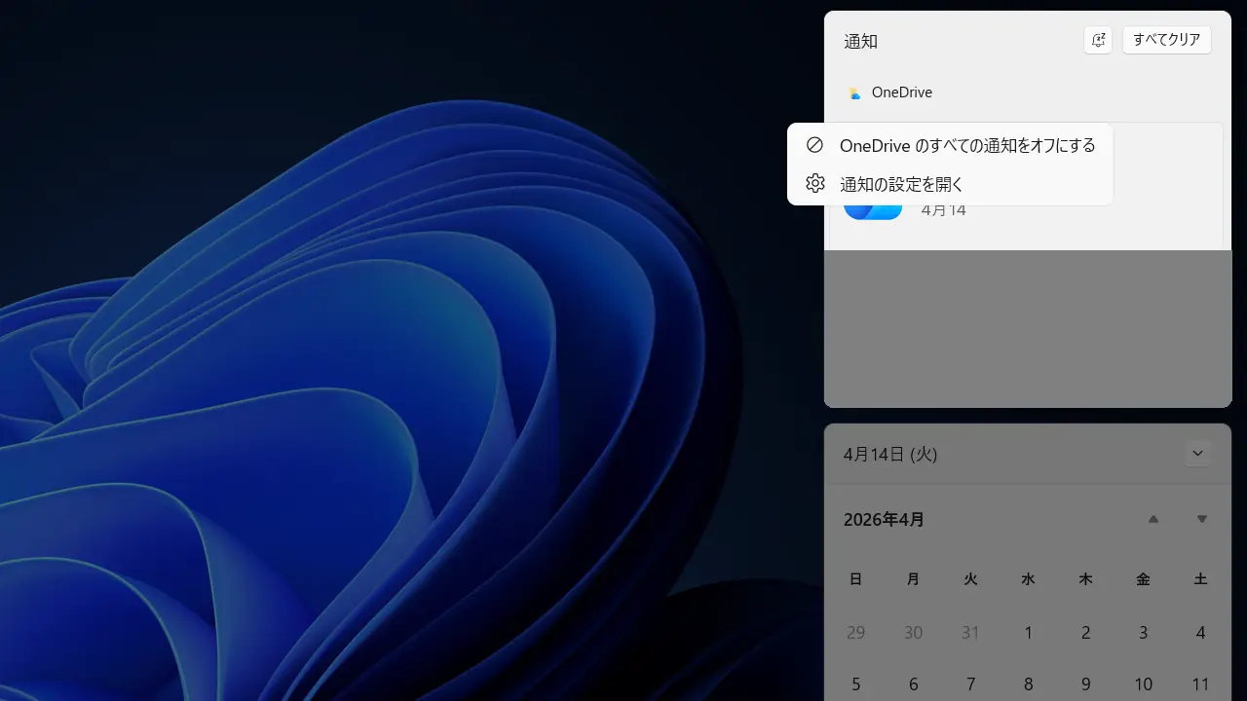
Task: Click the small OneDrive icon in notification header
Action: click(x=854, y=93)
